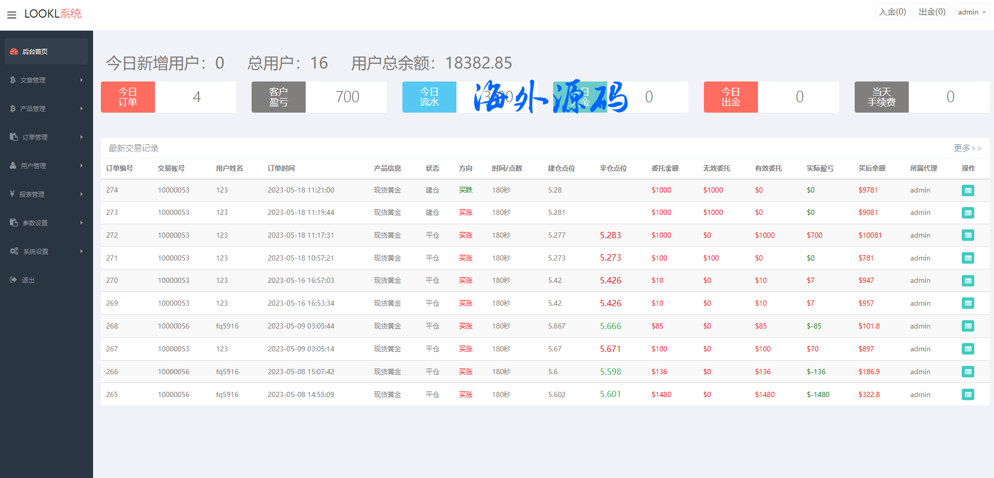Click the 出金(0) button

pyautogui.click(x=932, y=12)
